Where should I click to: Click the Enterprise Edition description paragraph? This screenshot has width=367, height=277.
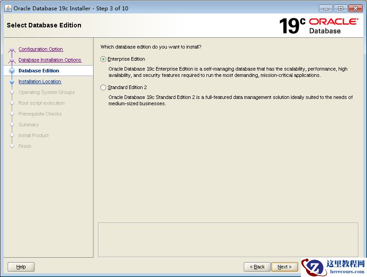click(228, 72)
